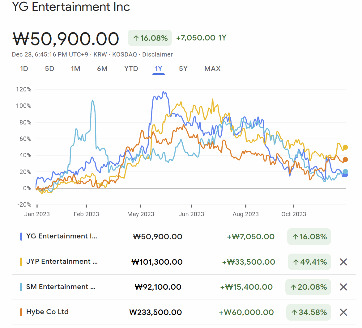Switch to the 5Y chart view
This screenshot has width=362, height=328.
(183, 69)
